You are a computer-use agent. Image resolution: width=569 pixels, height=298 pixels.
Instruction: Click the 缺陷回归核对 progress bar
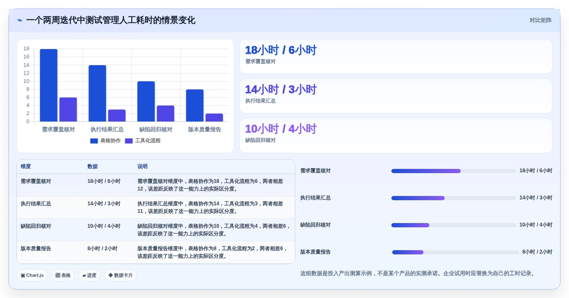coord(454,225)
